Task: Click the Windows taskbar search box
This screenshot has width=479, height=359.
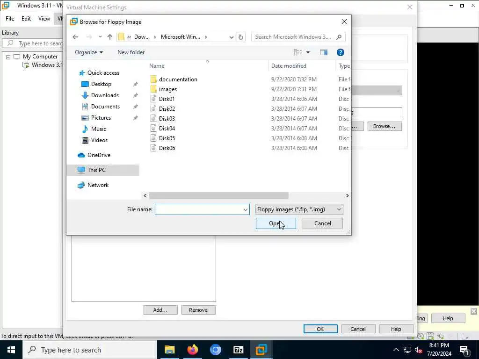Action: coord(89,350)
